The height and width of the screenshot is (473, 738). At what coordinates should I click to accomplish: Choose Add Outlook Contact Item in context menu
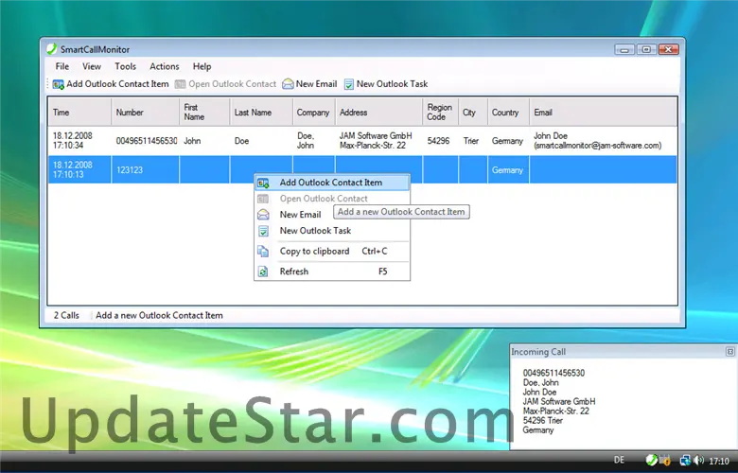point(332,183)
